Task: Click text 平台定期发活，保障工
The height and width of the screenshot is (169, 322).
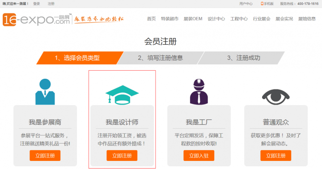Action: (x=199, y=135)
